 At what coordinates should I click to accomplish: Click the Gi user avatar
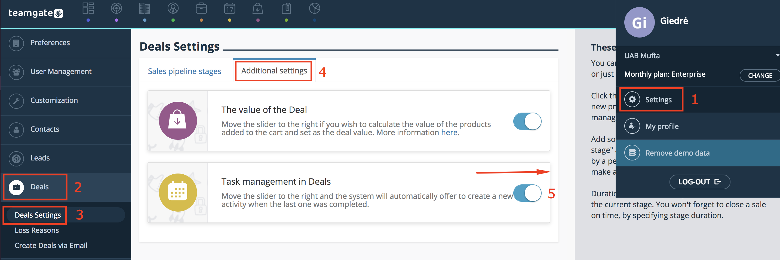(639, 22)
